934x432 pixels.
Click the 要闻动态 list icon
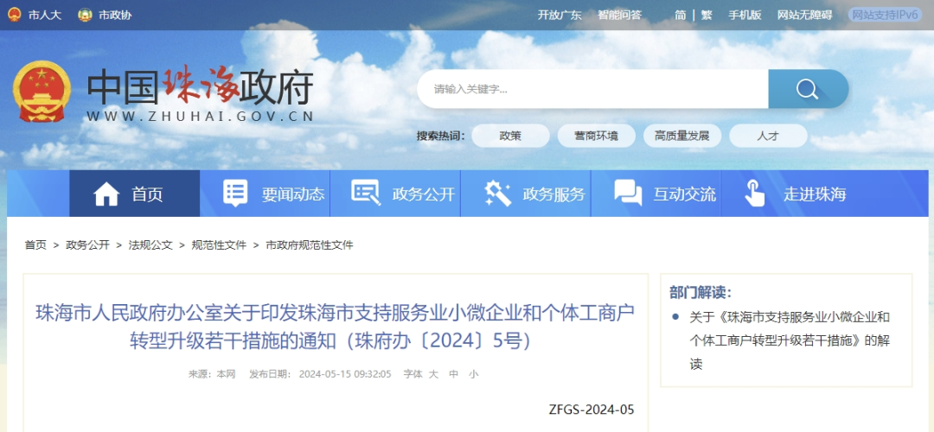coord(235,194)
